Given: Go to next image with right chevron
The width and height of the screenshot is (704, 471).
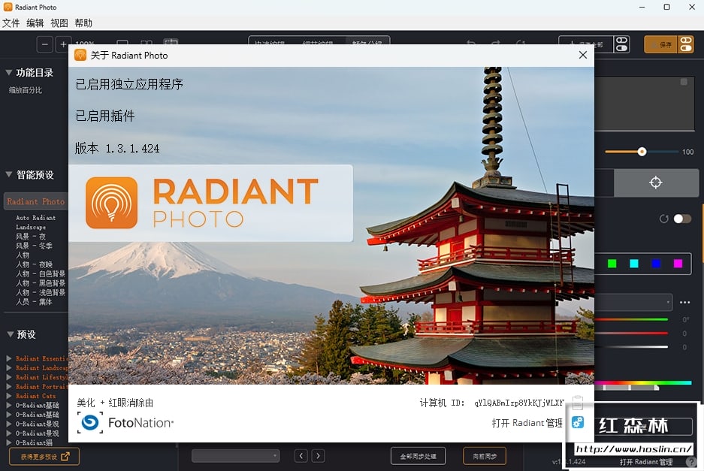Looking at the screenshot, I should 319,456.
